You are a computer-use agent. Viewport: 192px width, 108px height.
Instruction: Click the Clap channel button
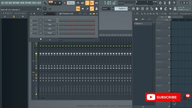click(x=50, y=25)
